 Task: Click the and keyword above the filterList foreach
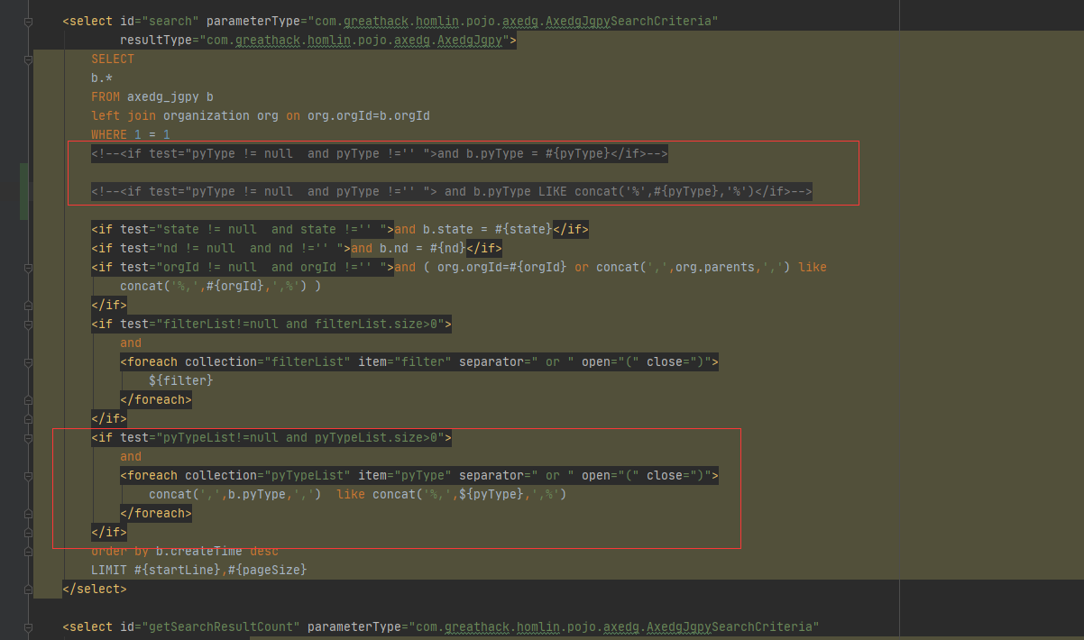pyautogui.click(x=131, y=343)
